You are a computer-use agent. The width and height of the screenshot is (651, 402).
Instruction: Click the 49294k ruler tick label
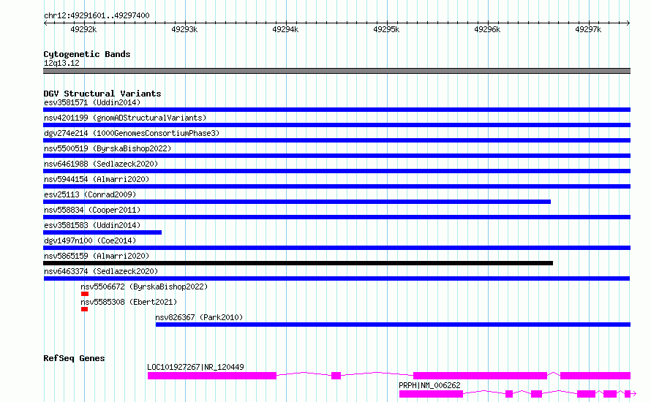tap(285, 29)
